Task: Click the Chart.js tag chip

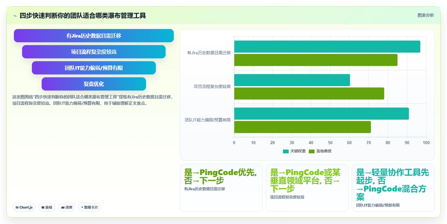Action: pyautogui.click(x=24, y=207)
